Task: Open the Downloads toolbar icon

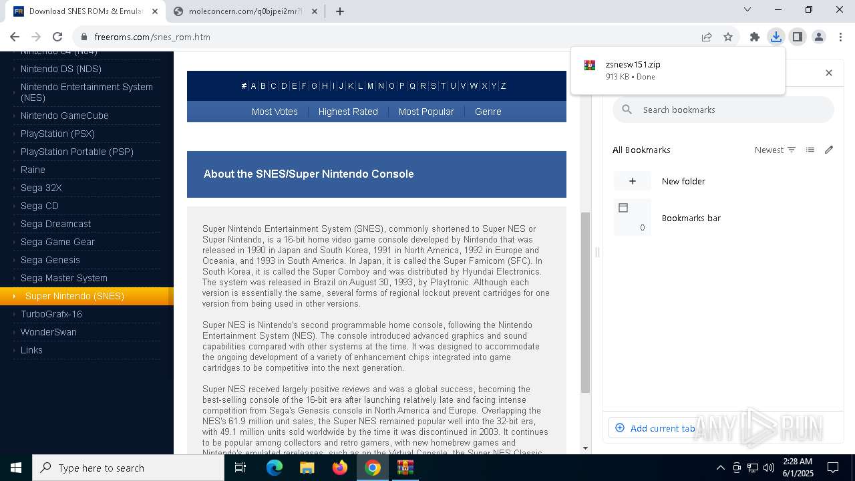Action: click(x=776, y=37)
